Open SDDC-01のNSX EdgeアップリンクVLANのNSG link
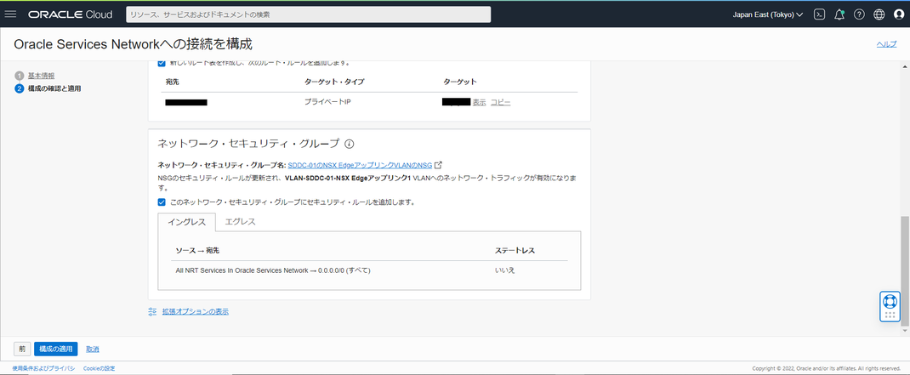 [x=360, y=165]
